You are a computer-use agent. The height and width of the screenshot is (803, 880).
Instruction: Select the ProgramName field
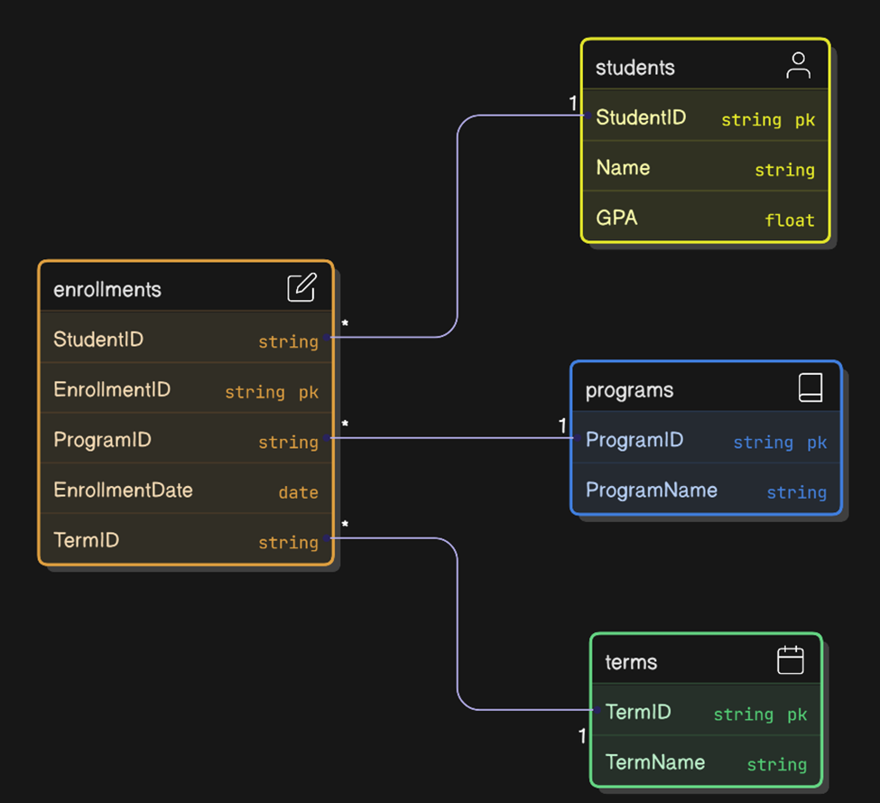[651, 490]
